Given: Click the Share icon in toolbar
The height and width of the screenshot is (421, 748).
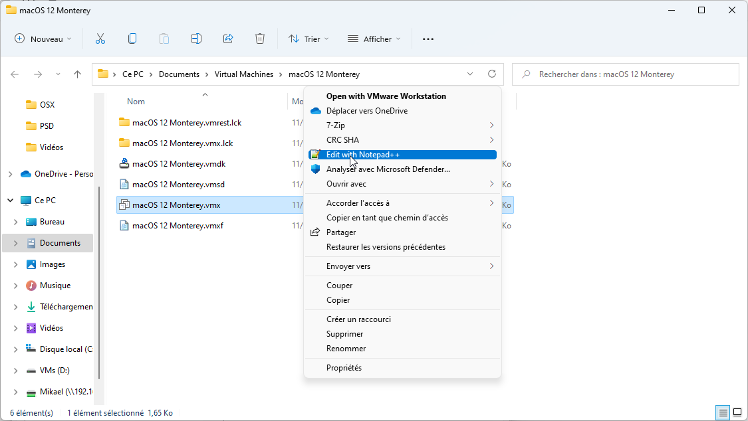Looking at the screenshot, I should click(x=228, y=39).
